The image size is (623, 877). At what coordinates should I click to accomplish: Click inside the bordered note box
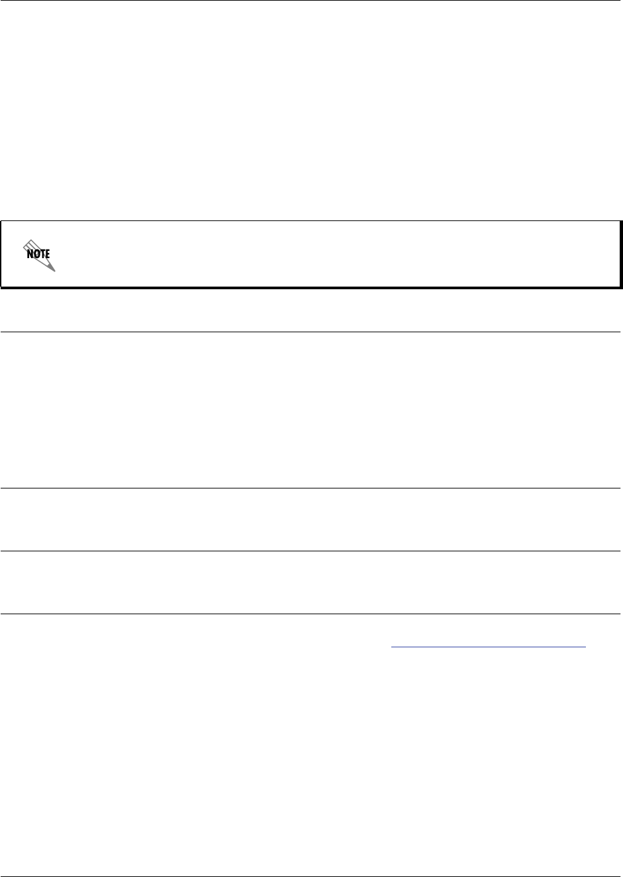331,254
